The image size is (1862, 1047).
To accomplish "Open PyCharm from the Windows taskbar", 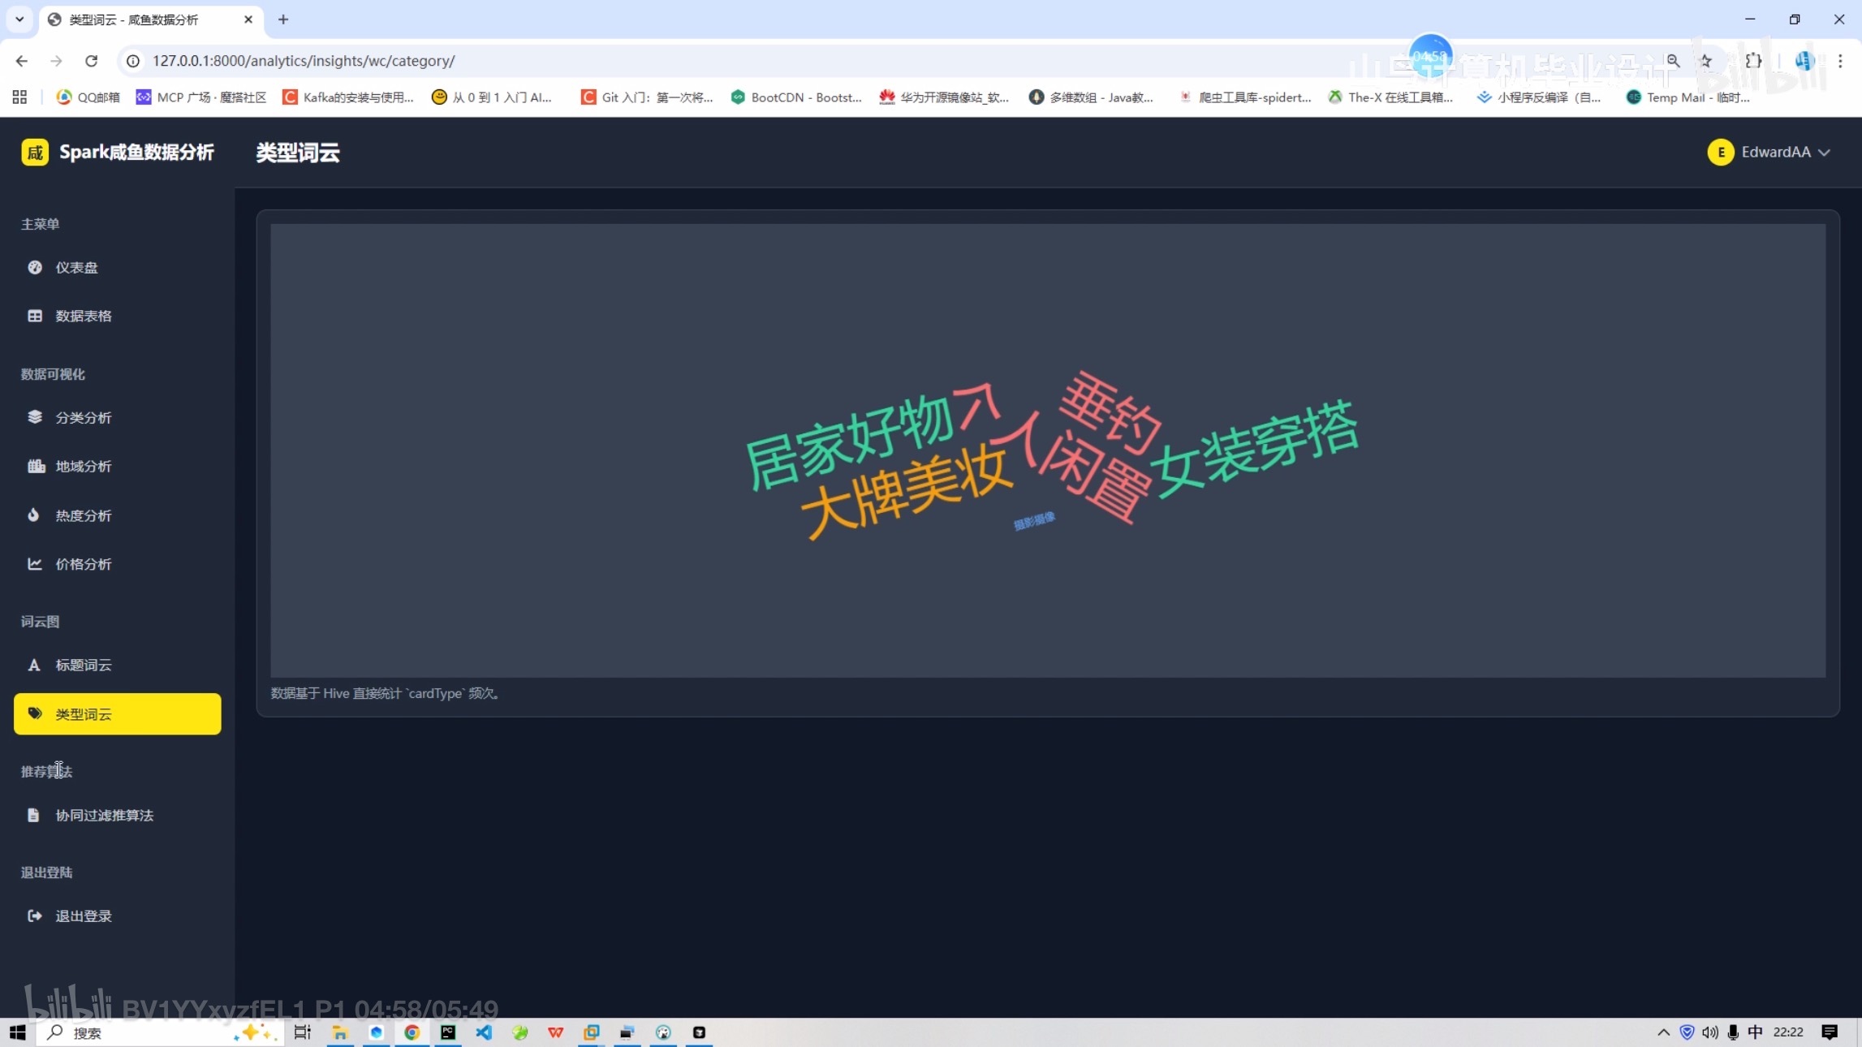I will click(448, 1032).
